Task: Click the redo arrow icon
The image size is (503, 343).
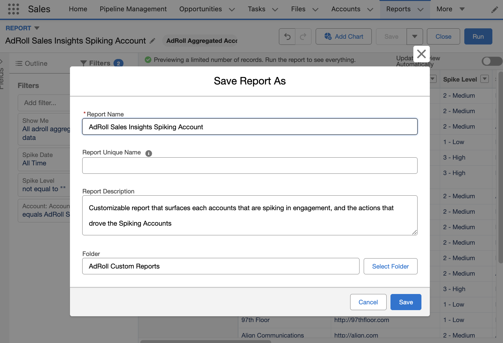Action: pos(303,37)
